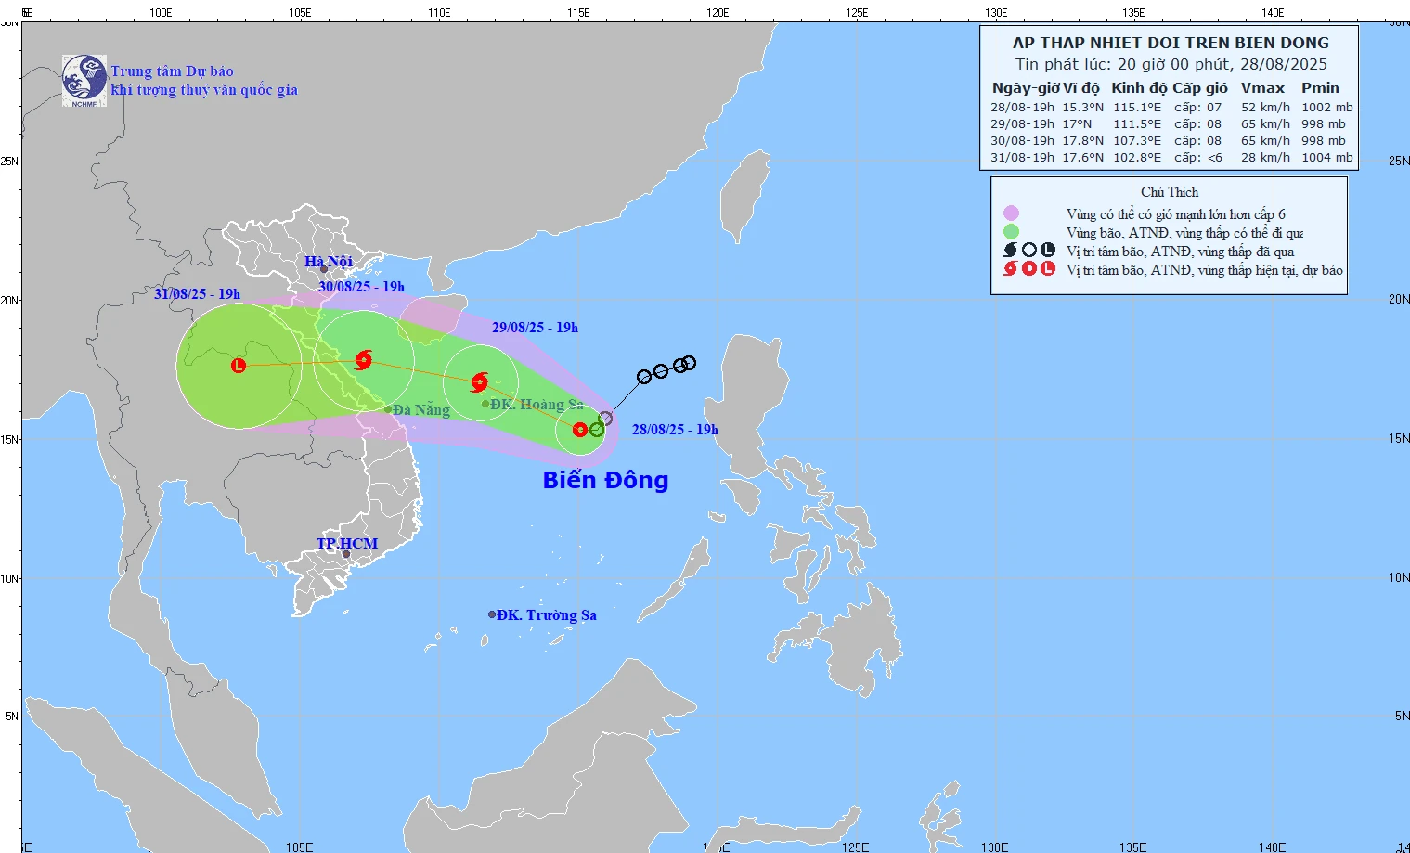Click the Chú Thích legend title
Image resolution: width=1410 pixels, height=853 pixels.
1170,192
